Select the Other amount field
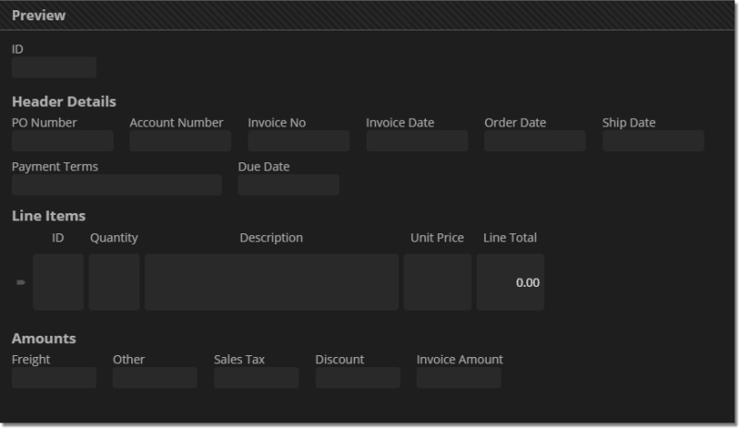The image size is (739, 428). point(154,377)
